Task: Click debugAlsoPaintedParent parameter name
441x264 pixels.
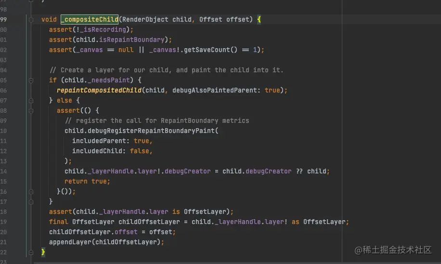Action: (x=215, y=91)
